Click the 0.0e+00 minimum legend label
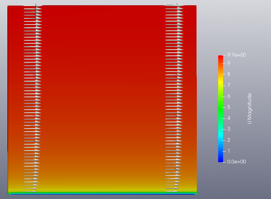Screen dimensions: 271x199 tap(237, 162)
